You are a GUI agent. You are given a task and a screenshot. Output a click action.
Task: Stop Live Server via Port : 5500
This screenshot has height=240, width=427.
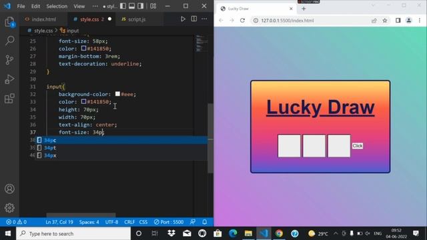click(x=169, y=222)
